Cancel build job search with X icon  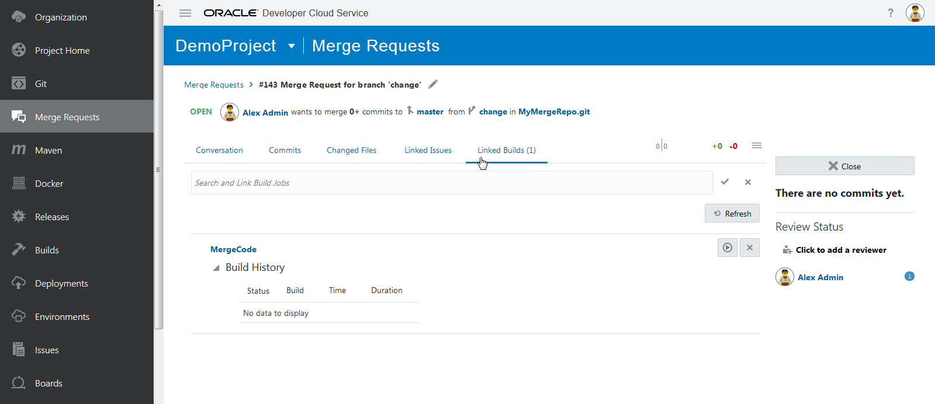pyautogui.click(x=748, y=182)
